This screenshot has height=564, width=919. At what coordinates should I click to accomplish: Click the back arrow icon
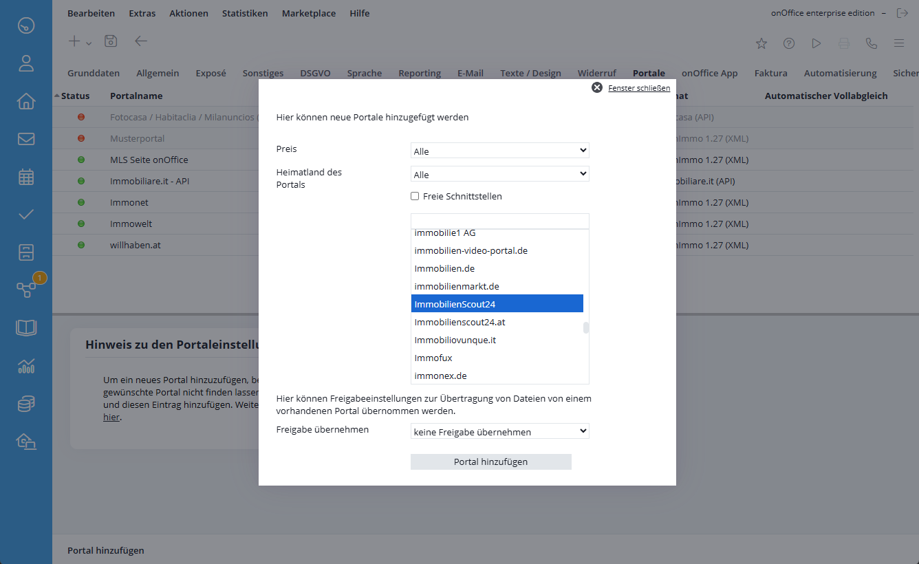tap(141, 41)
